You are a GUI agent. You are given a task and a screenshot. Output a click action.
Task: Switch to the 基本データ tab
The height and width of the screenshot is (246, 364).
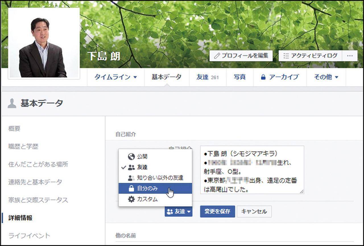click(166, 77)
